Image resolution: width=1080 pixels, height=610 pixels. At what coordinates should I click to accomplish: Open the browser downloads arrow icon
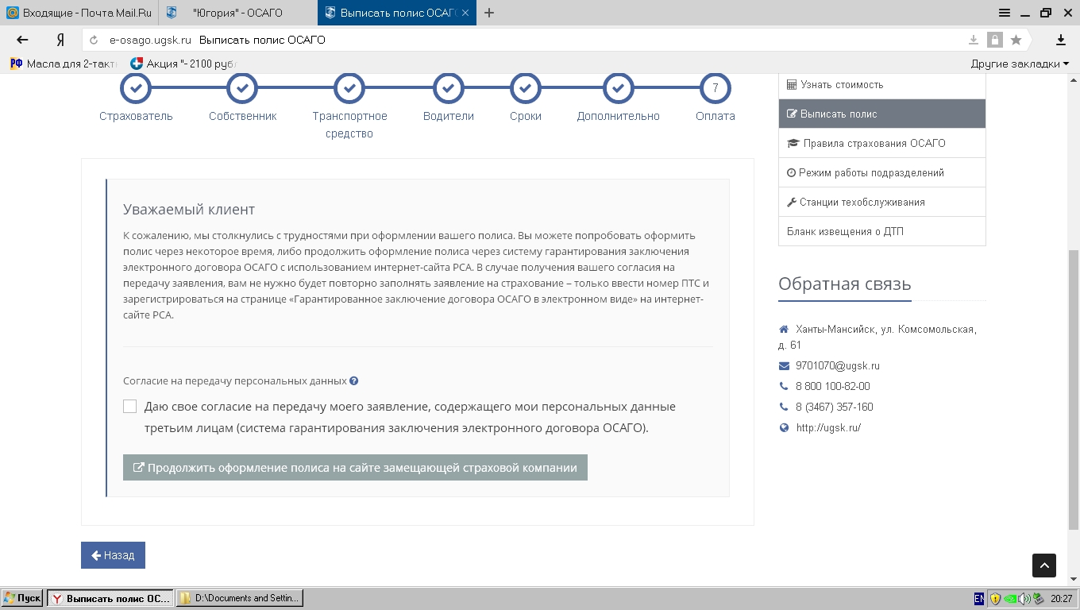coord(1060,40)
